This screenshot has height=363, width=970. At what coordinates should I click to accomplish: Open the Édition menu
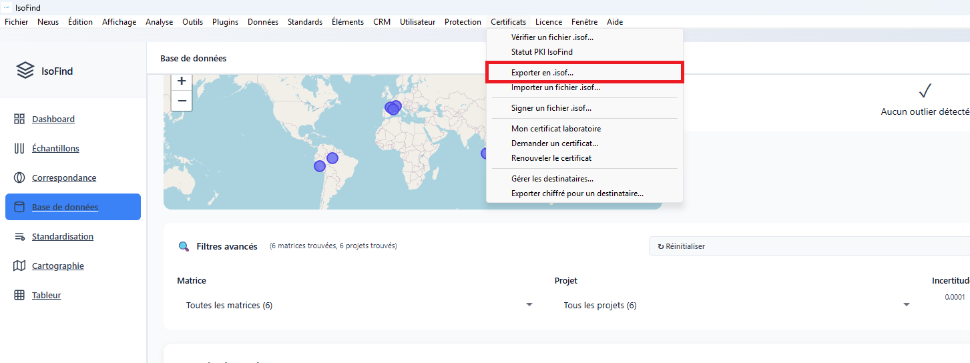point(80,22)
